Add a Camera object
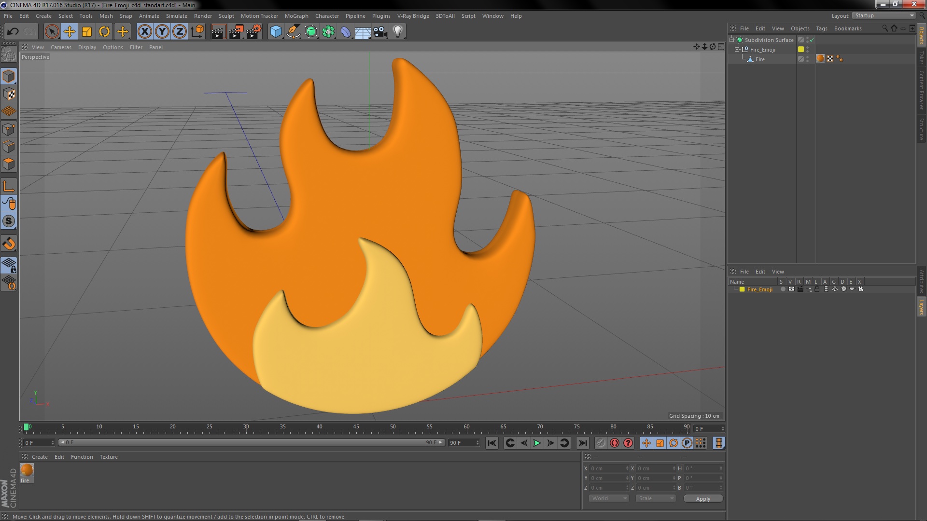 click(380, 32)
